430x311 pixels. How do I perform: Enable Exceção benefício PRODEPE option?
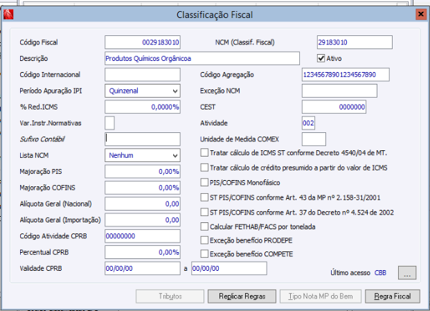click(204, 240)
